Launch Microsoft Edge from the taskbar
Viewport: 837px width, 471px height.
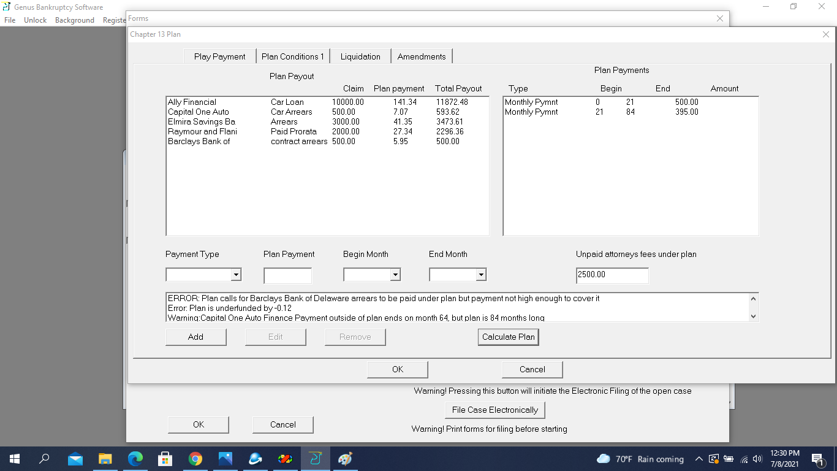(135, 459)
